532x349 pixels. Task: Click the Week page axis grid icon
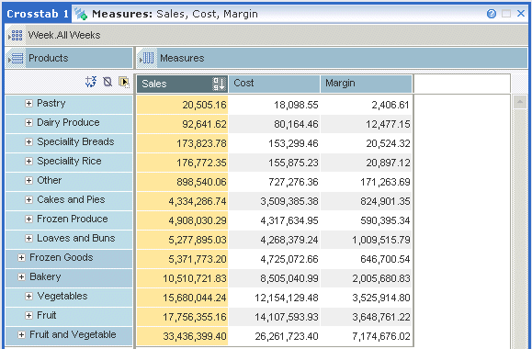click(16, 35)
